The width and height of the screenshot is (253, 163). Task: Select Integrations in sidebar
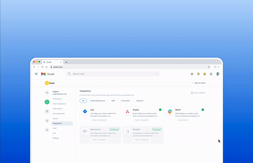[x=62, y=123]
